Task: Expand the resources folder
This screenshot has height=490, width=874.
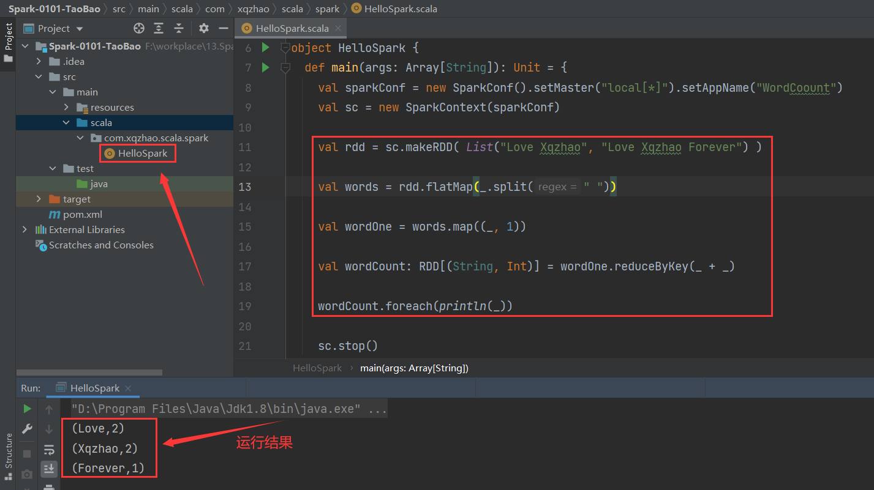Action: pos(66,107)
